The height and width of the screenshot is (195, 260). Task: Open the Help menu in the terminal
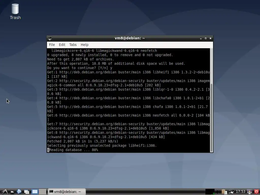point(84,45)
